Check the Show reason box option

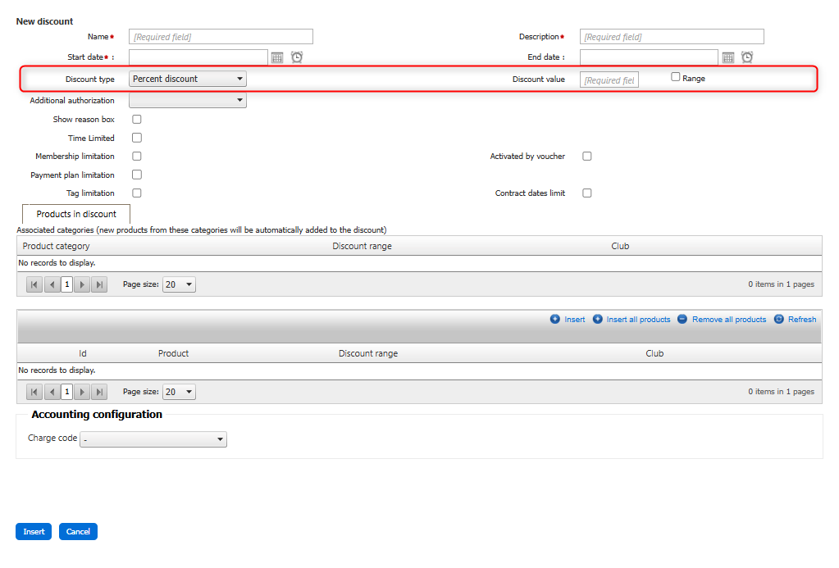(x=137, y=120)
